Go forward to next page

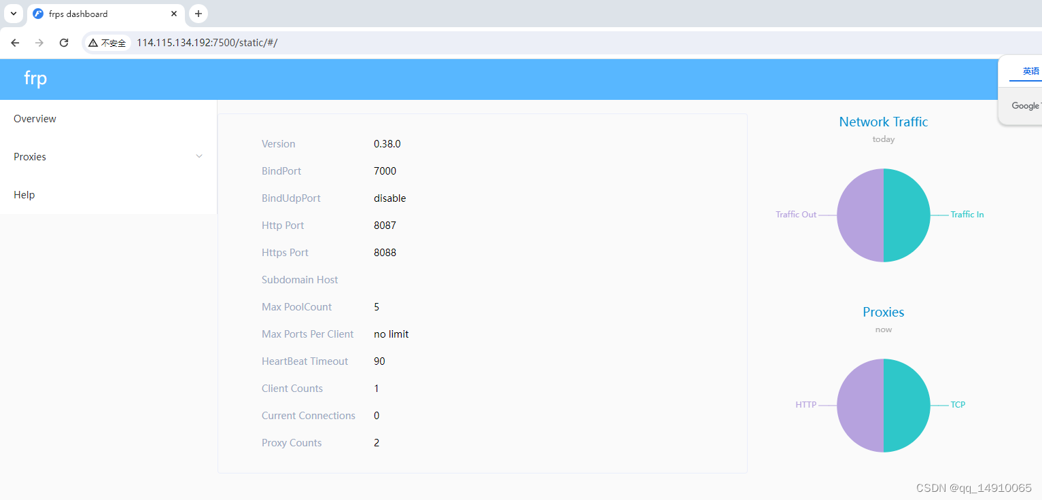point(39,43)
